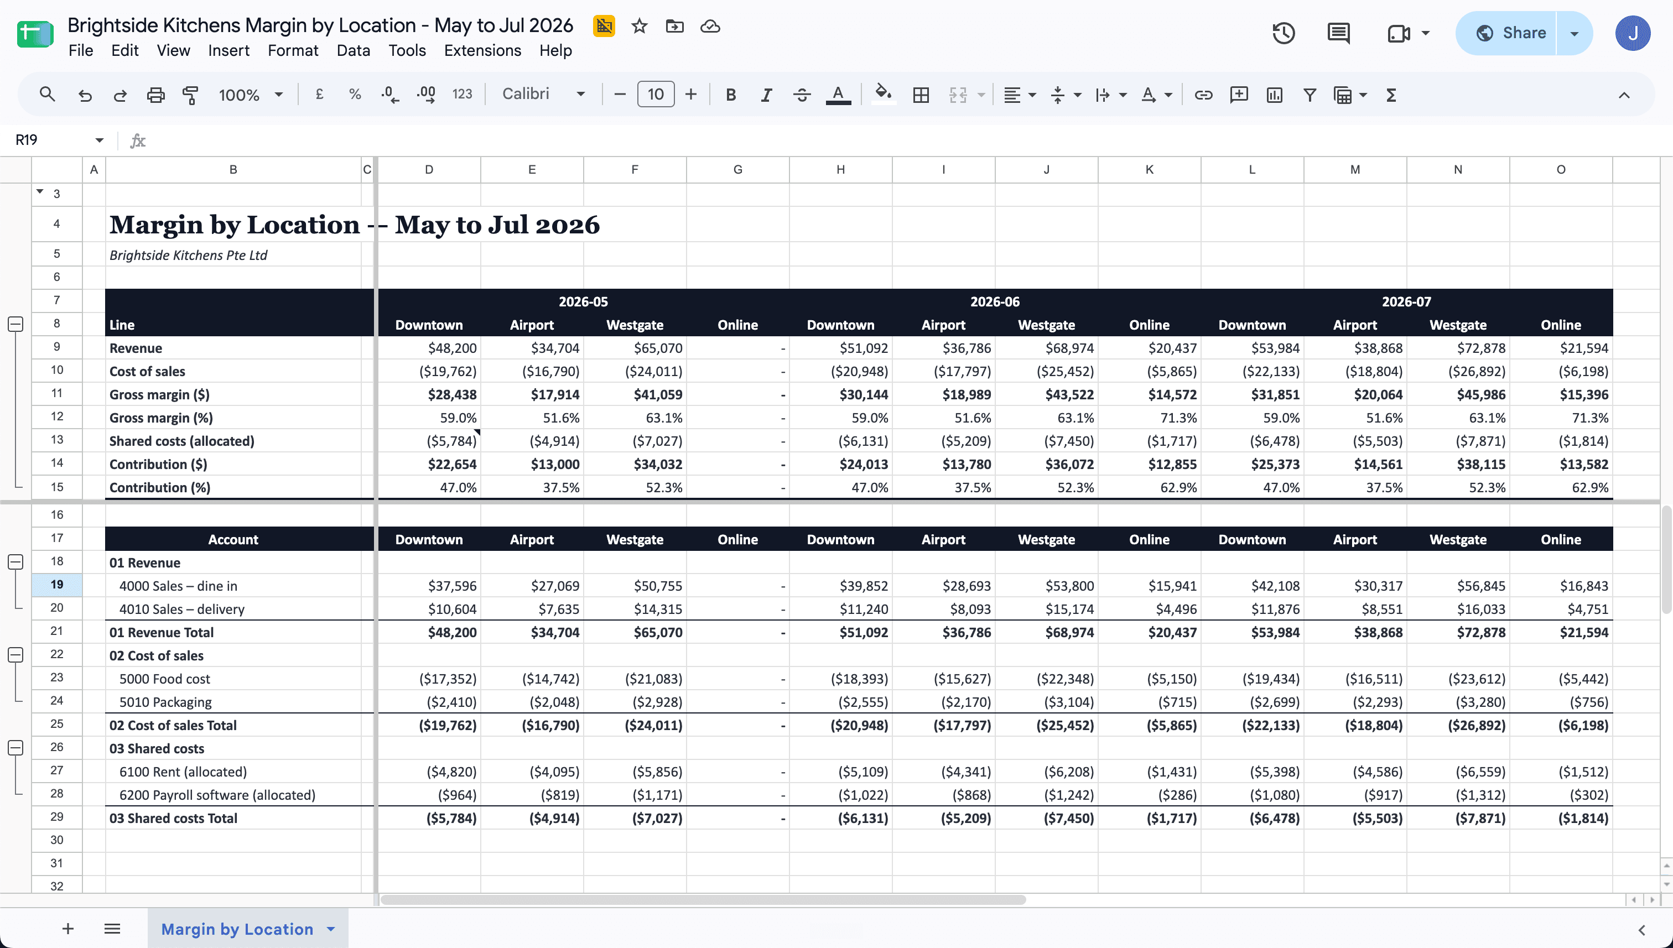This screenshot has height=948, width=1673.
Task: Open the Extensions menu
Action: pos(482,50)
